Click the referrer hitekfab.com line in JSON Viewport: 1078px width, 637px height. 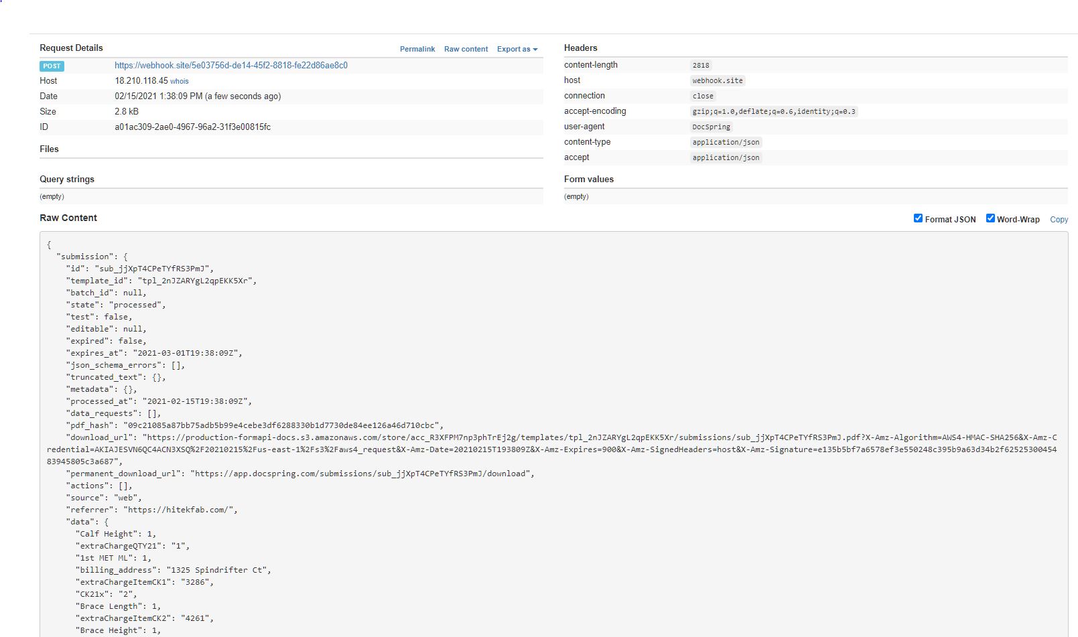pos(151,510)
